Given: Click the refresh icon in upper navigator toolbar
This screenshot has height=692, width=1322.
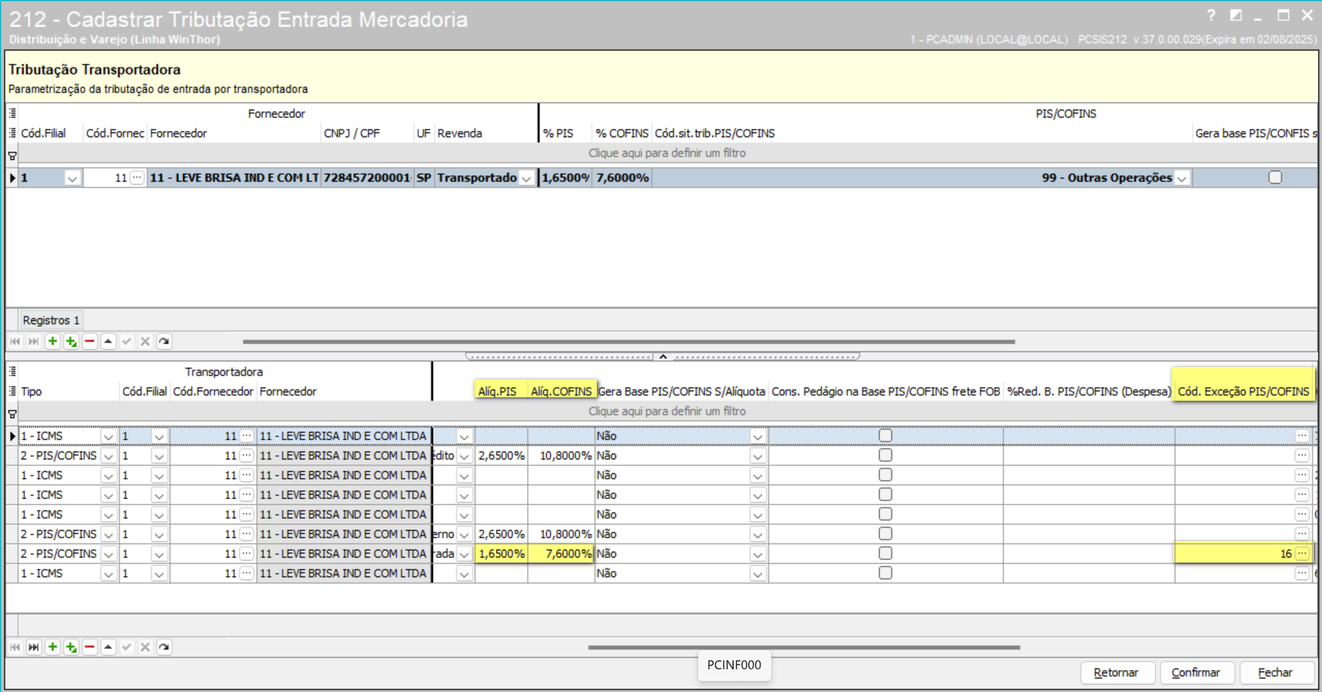Looking at the screenshot, I should click(x=164, y=342).
